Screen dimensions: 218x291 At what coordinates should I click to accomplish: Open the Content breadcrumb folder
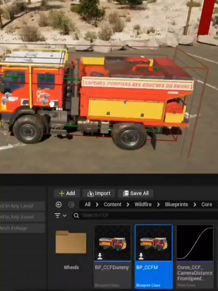(112, 204)
